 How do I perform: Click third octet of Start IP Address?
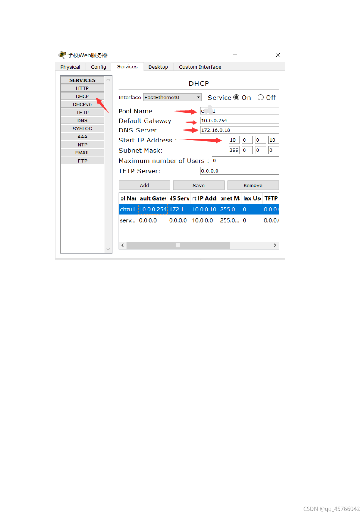pyautogui.click(x=260, y=140)
